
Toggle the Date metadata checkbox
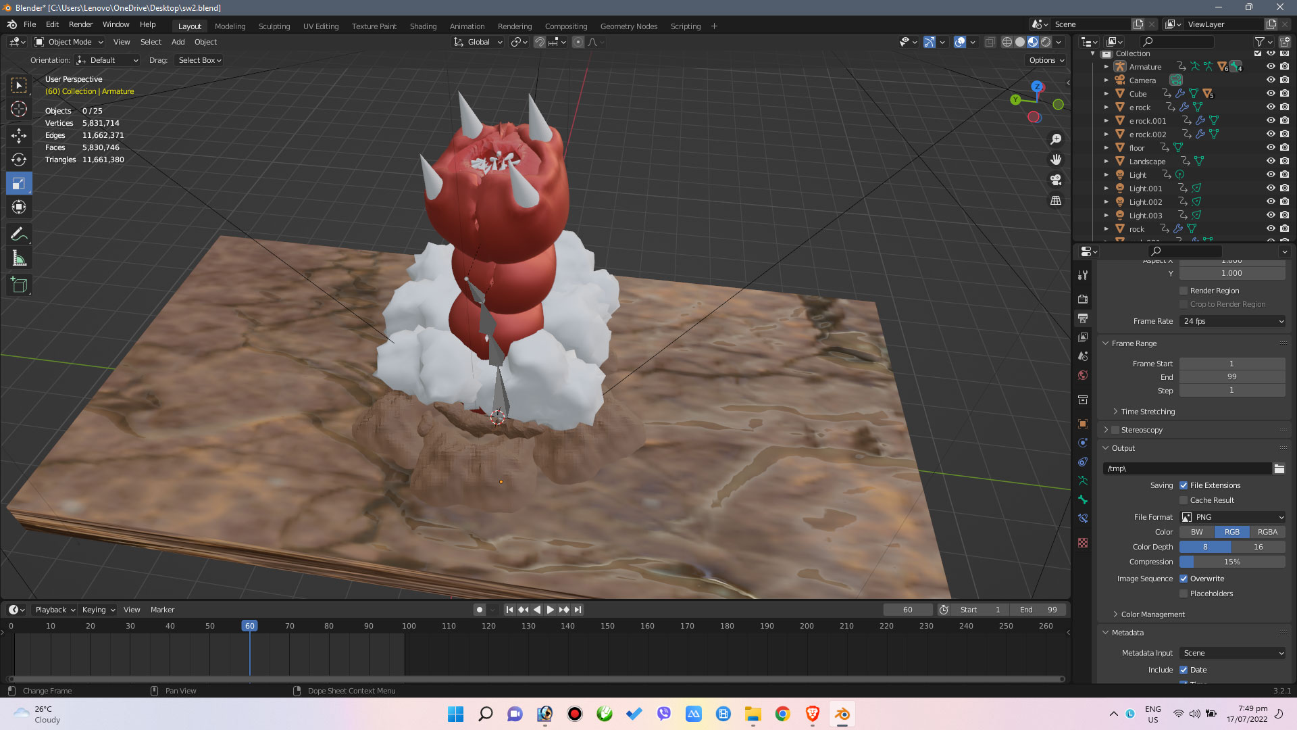1184,670
